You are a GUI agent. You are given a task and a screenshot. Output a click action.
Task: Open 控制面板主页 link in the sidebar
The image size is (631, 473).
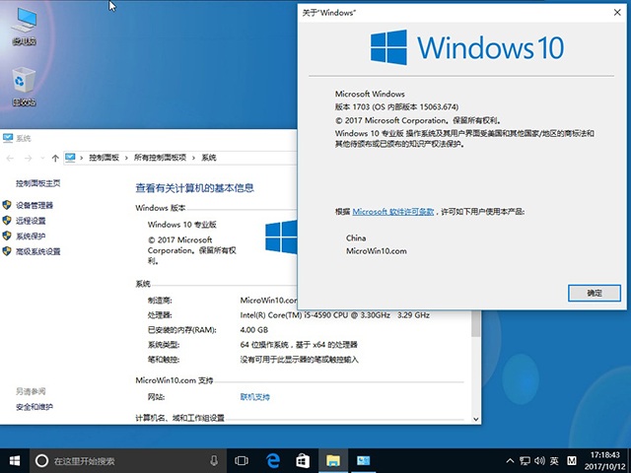(37, 183)
